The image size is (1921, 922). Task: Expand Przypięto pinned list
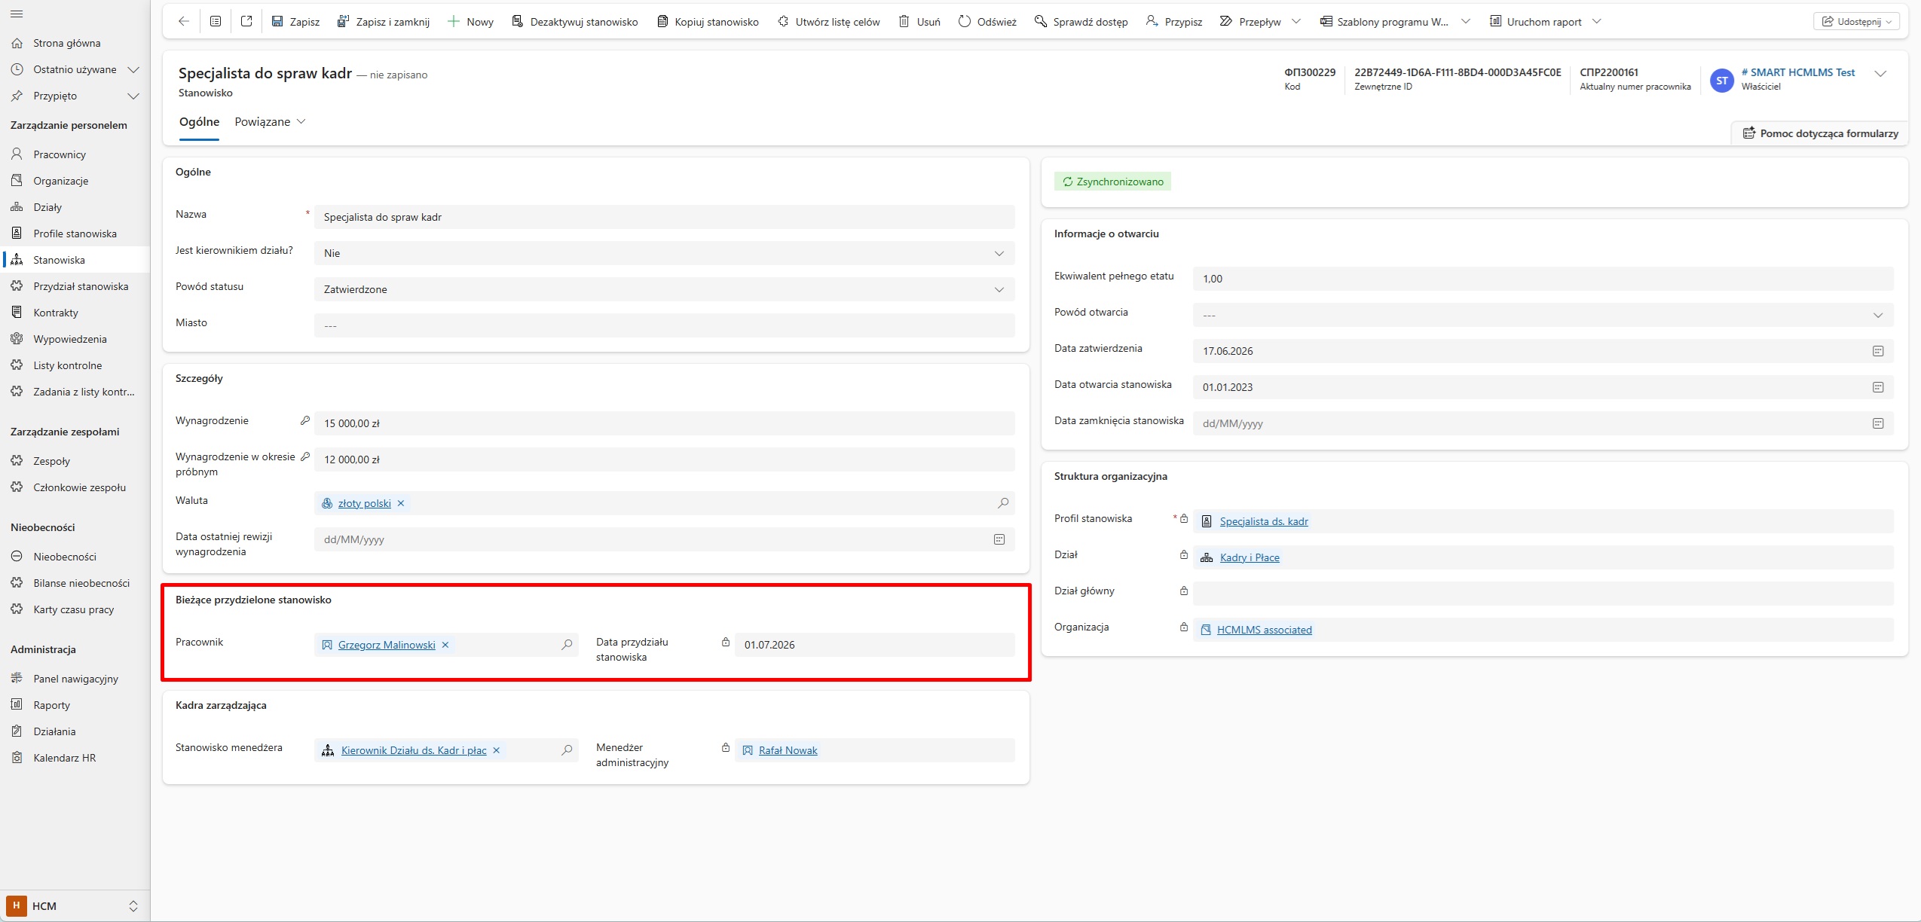(133, 96)
